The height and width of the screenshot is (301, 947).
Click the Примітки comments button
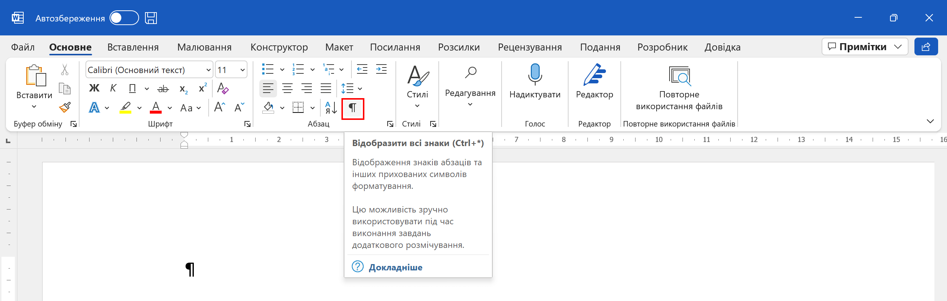pos(865,47)
